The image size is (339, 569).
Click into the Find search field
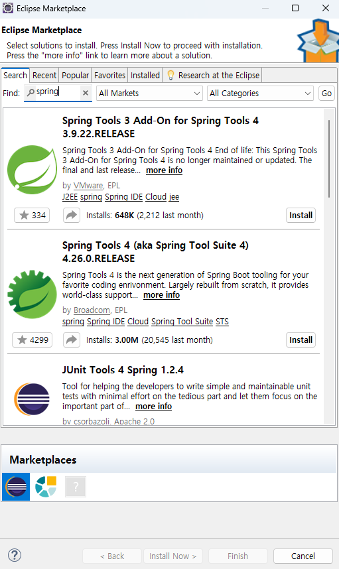coord(58,93)
